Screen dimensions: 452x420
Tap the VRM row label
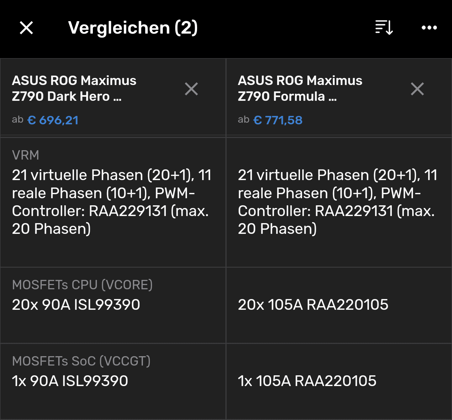point(26,155)
